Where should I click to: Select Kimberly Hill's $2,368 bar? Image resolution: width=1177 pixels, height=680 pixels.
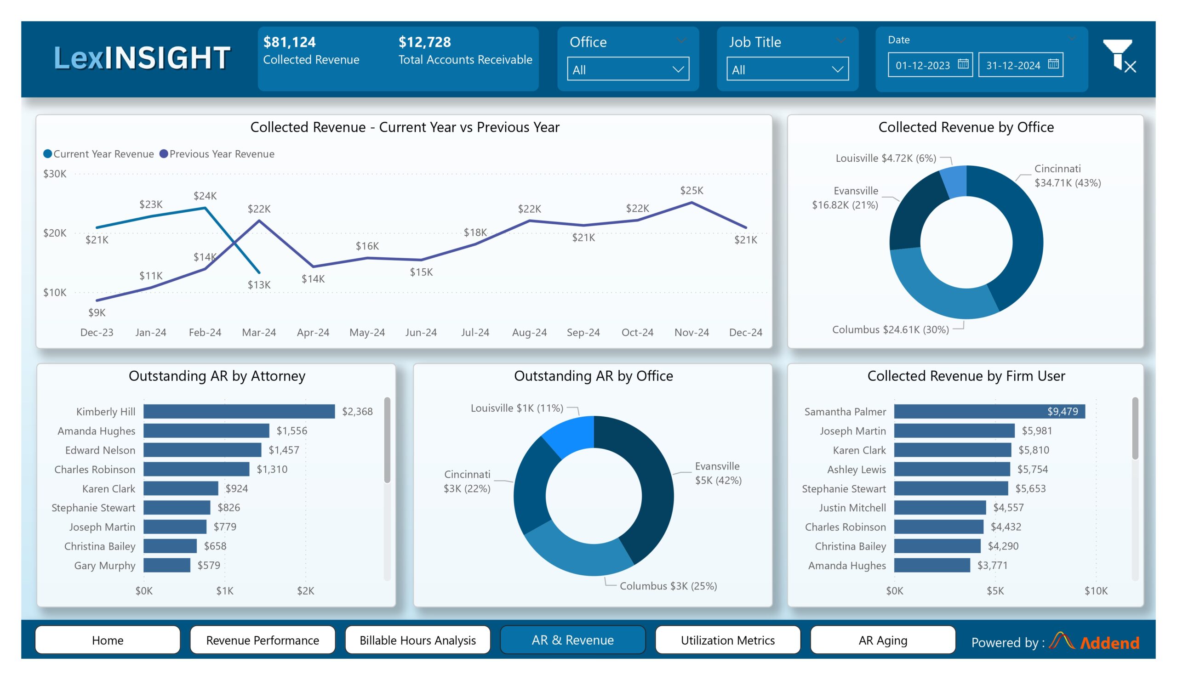point(239,411)
